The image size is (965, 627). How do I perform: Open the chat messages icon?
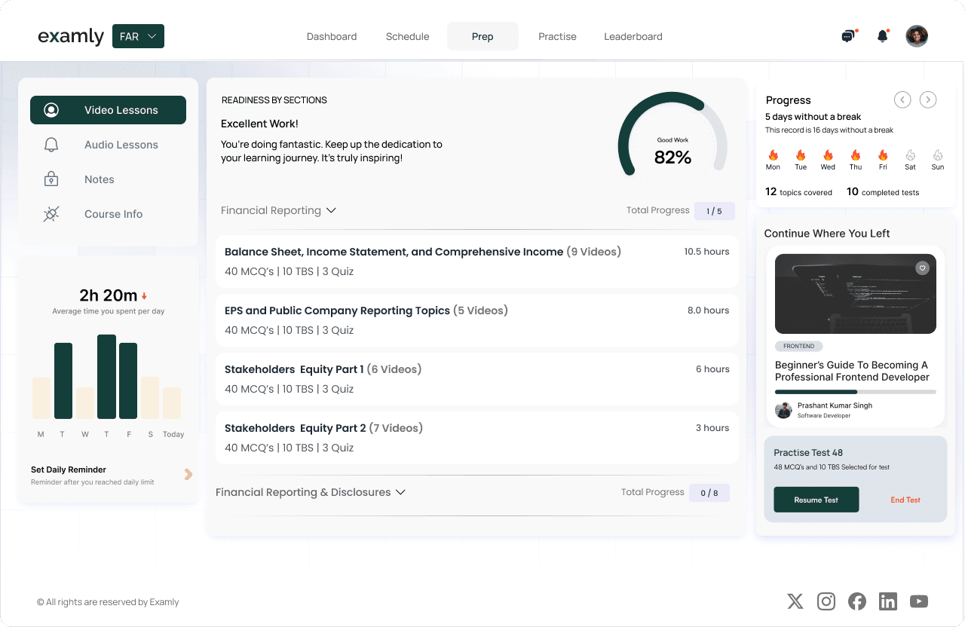[x=847, y=35]
